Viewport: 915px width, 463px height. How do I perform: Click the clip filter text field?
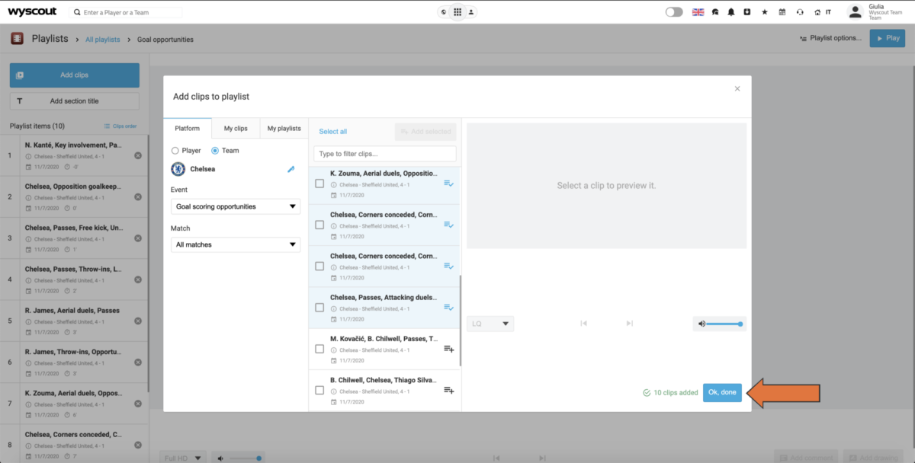[x=384, y=153]
